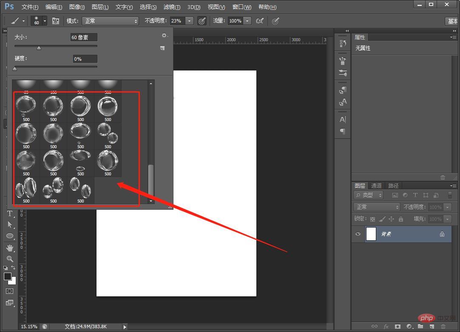Open layer 填充 fill arrow
Screen dimensions: 460x332
click(447, 219)
